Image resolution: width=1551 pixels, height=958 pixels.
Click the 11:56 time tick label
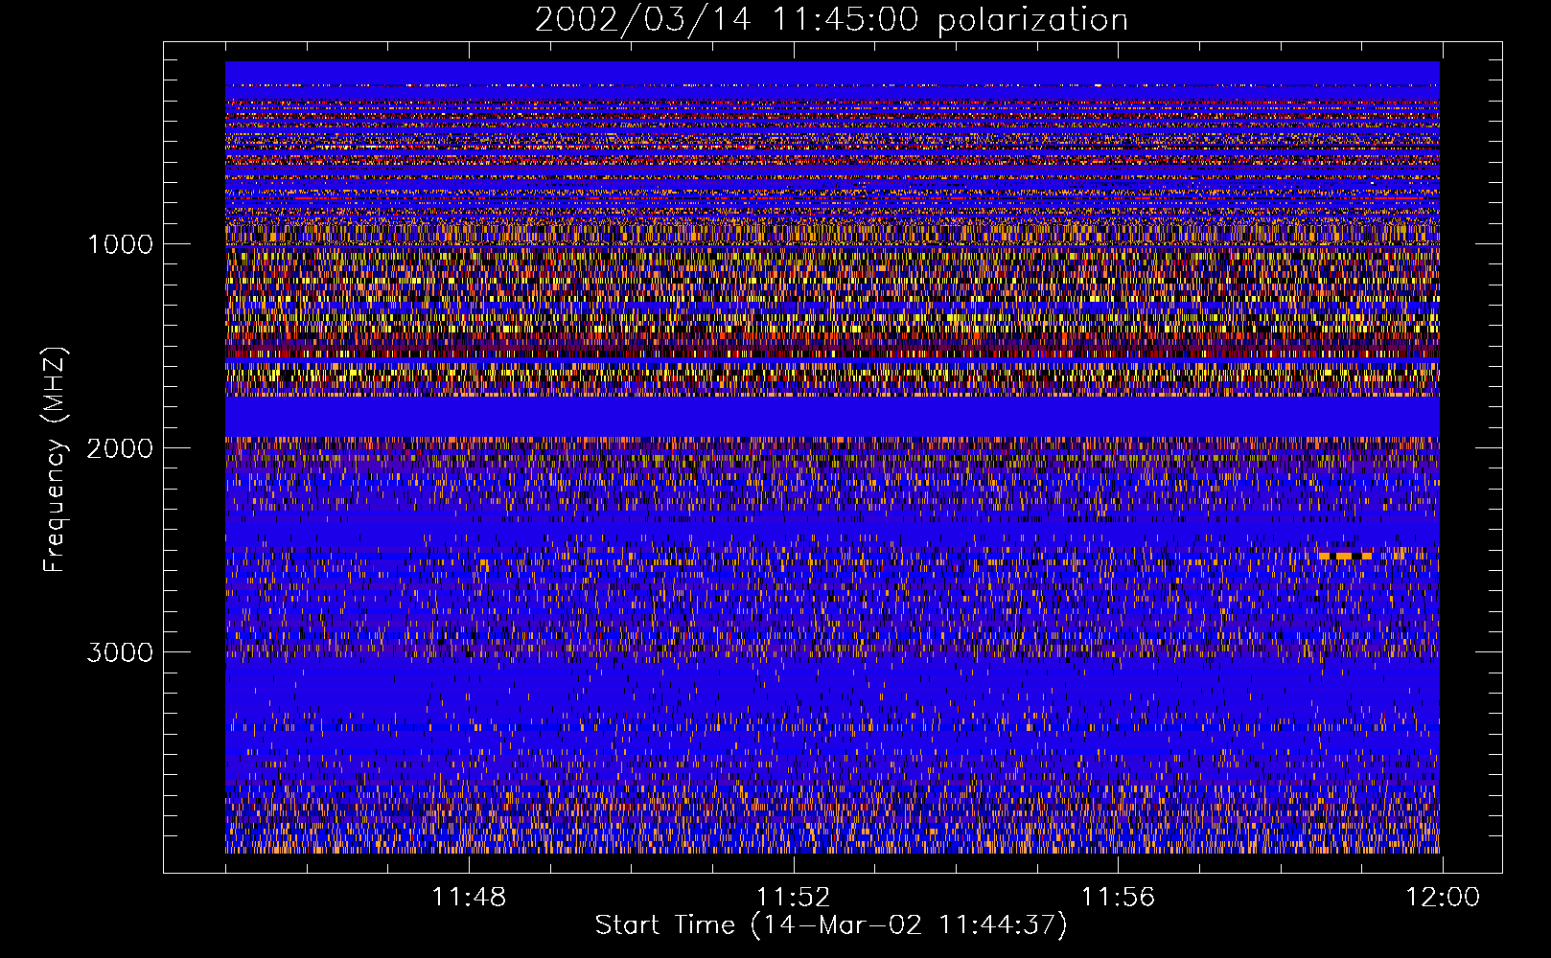[1118, 898]
